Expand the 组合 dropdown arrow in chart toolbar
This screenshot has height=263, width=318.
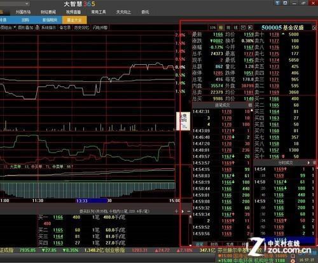click(15, 27)
